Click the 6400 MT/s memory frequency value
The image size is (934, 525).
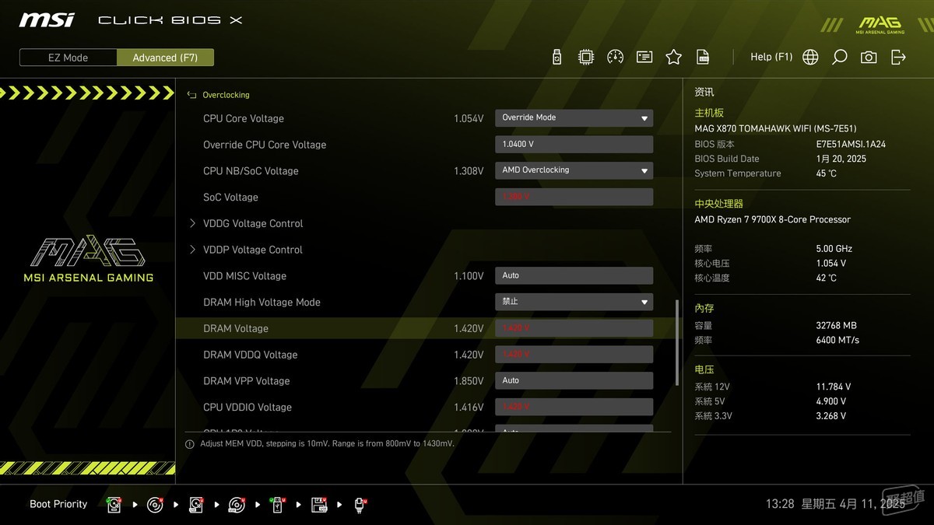point(837,340)
